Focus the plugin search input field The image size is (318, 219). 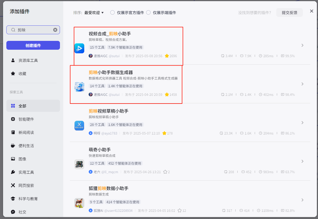(x=34, y=30)
